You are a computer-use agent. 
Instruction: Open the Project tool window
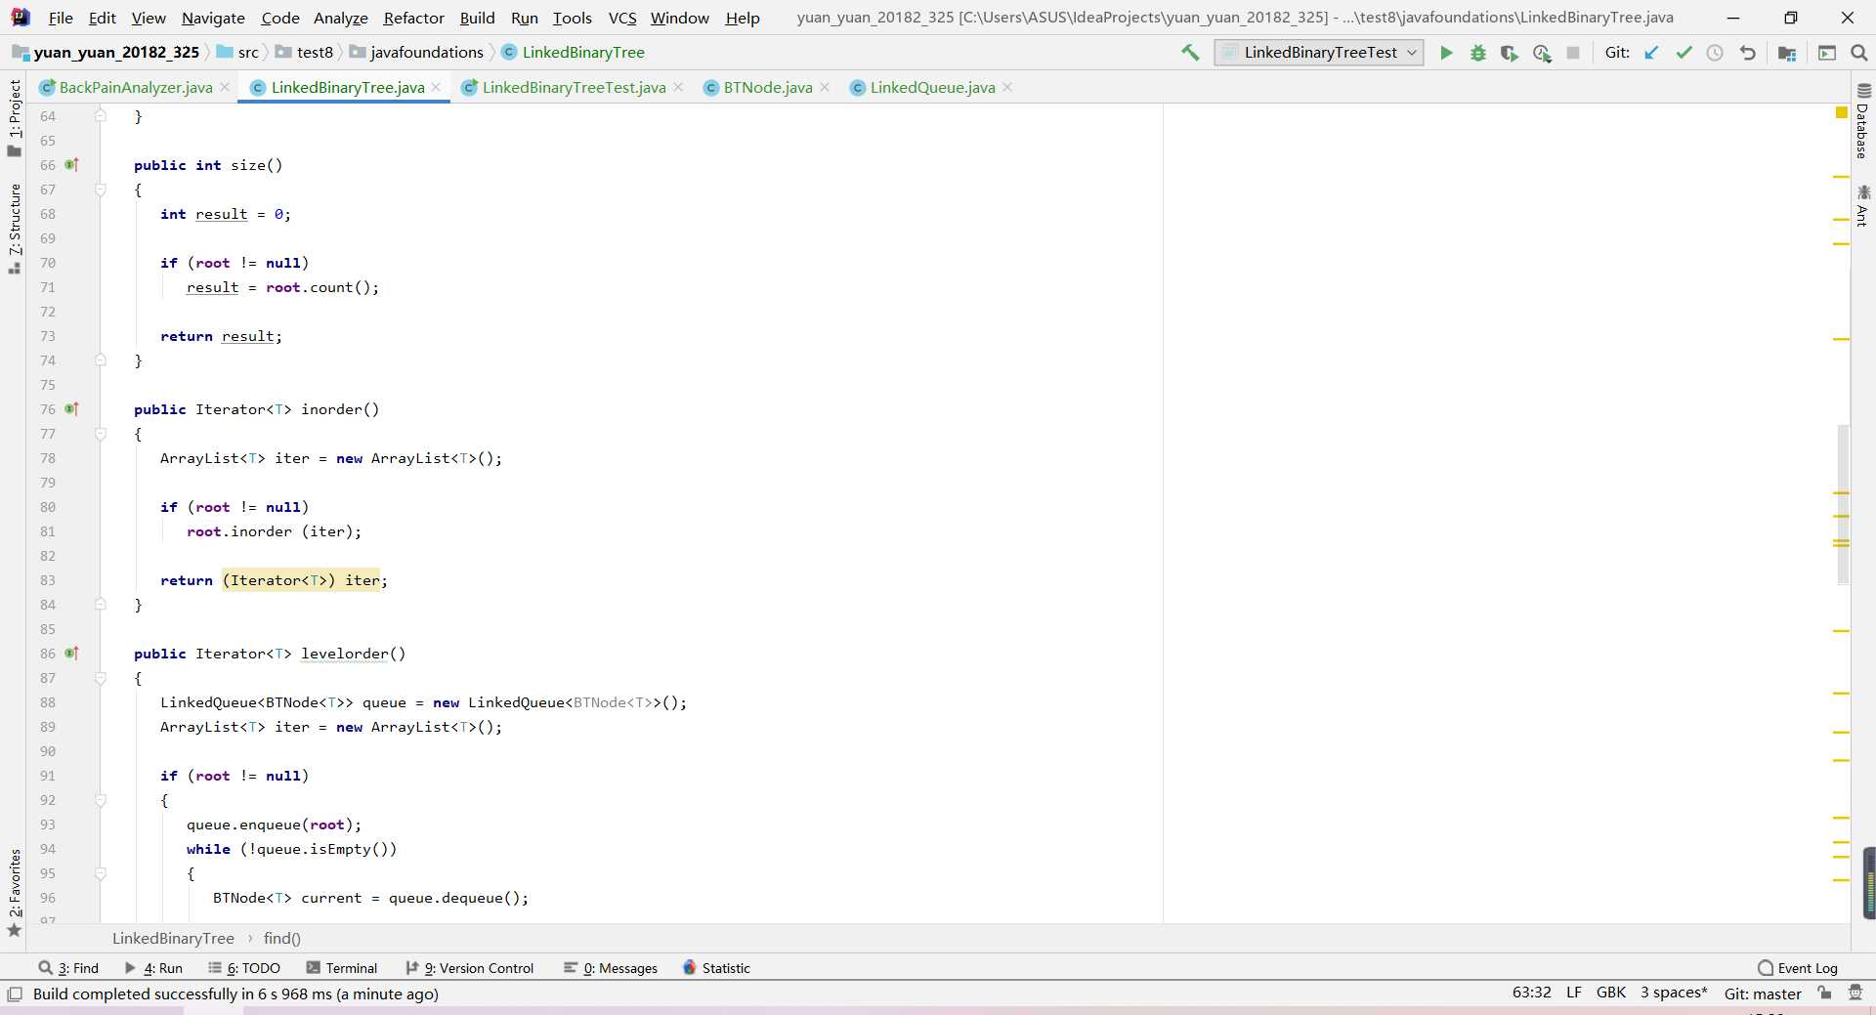tap(14, 117)
